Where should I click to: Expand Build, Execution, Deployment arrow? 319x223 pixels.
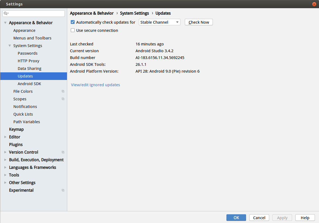5,160
